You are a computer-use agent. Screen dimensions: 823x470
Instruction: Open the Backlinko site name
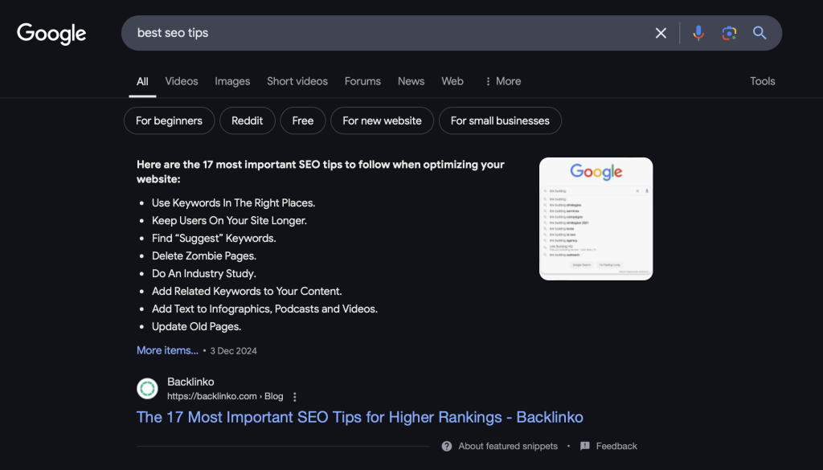190,382
